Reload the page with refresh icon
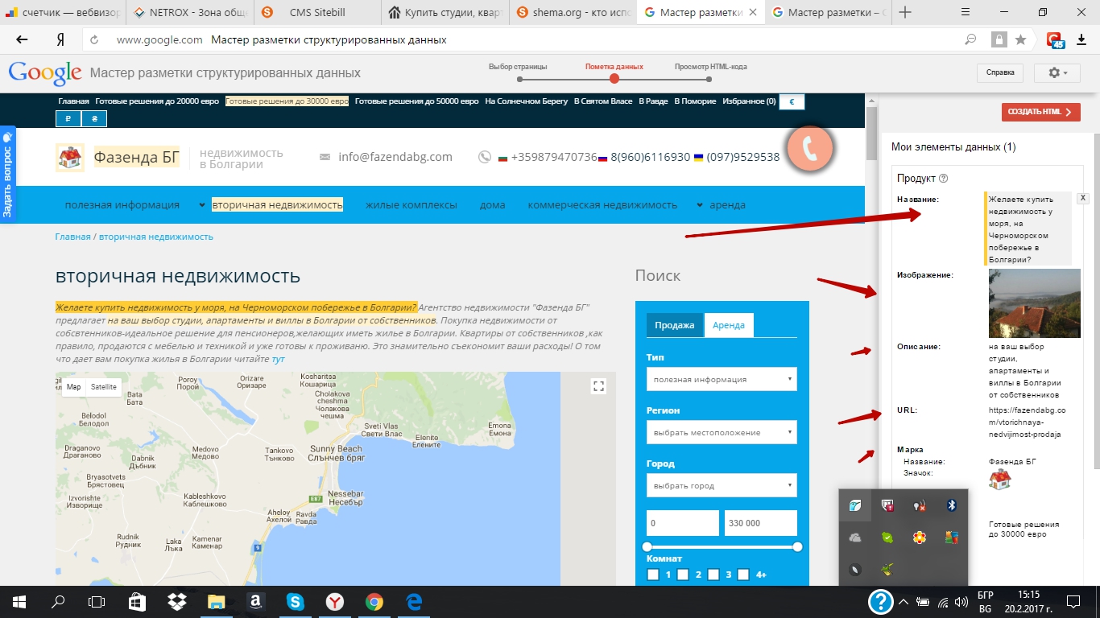 (94, 39)
